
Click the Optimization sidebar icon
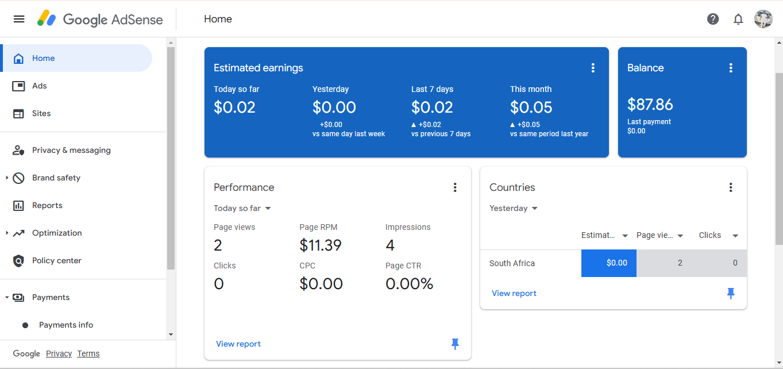(x=19, y=233)
